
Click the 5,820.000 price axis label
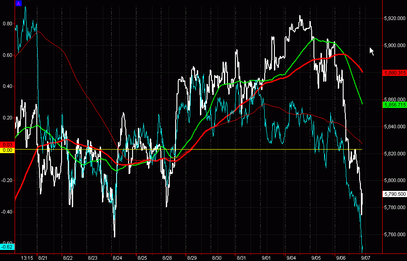click(x=395, y=154)
